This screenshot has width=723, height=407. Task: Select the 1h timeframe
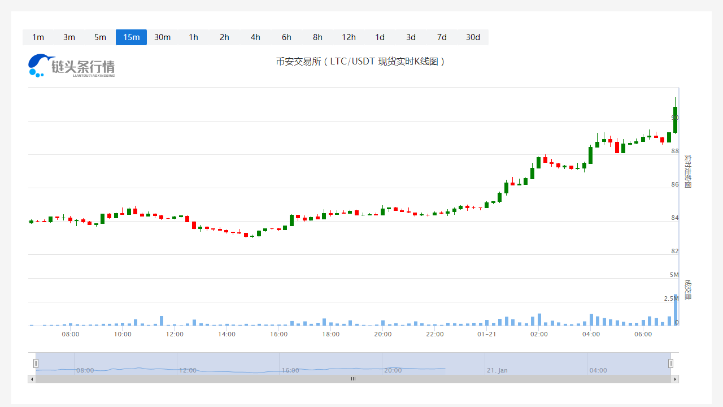pos(193,37)
